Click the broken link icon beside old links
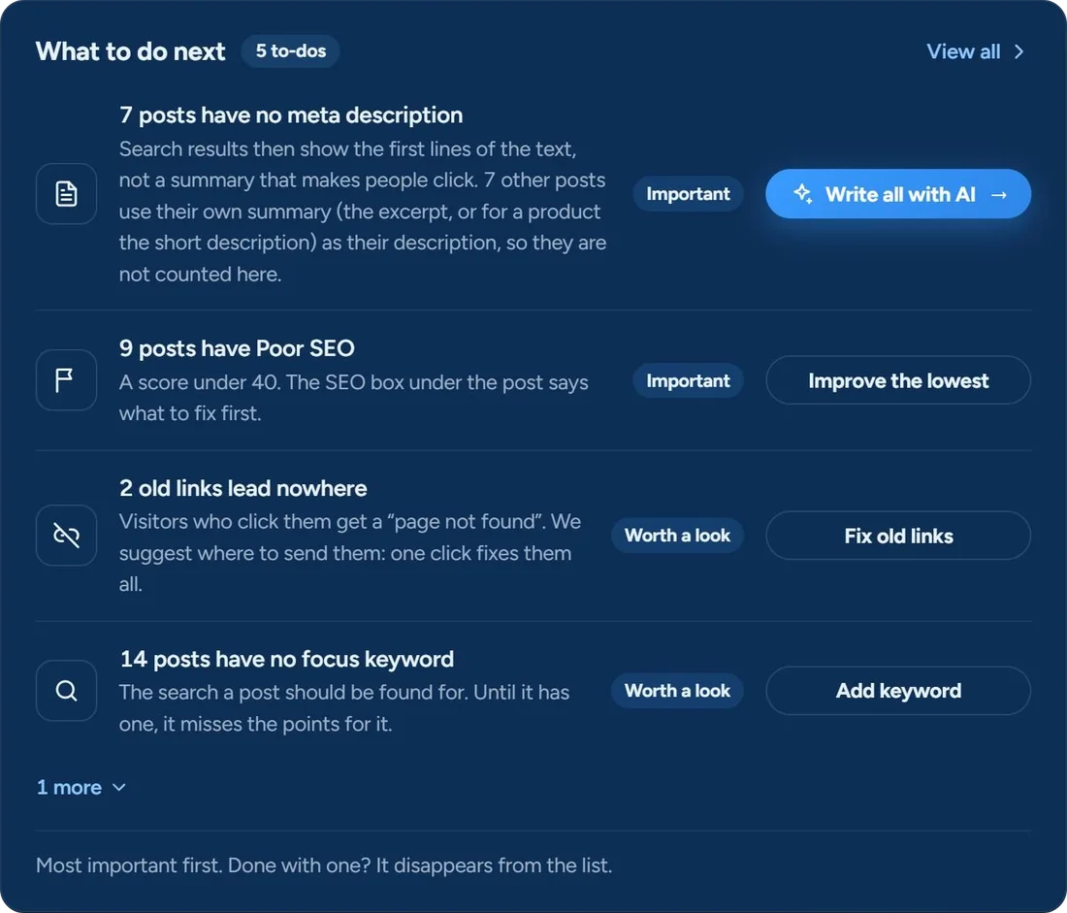 (x=66, y=536)
